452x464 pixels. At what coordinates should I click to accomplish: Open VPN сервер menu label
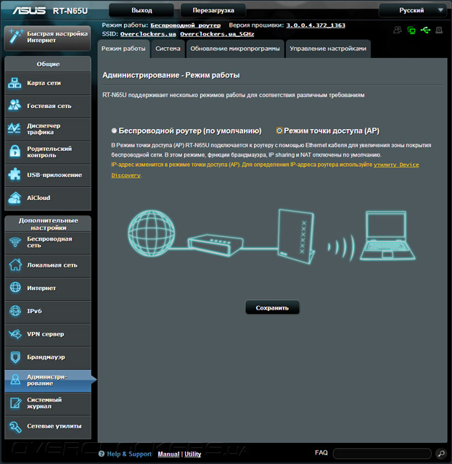click(x=45, y=334)
